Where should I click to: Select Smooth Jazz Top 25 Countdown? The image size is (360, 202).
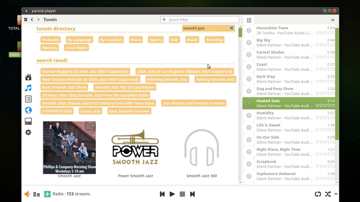click(125, 87)
